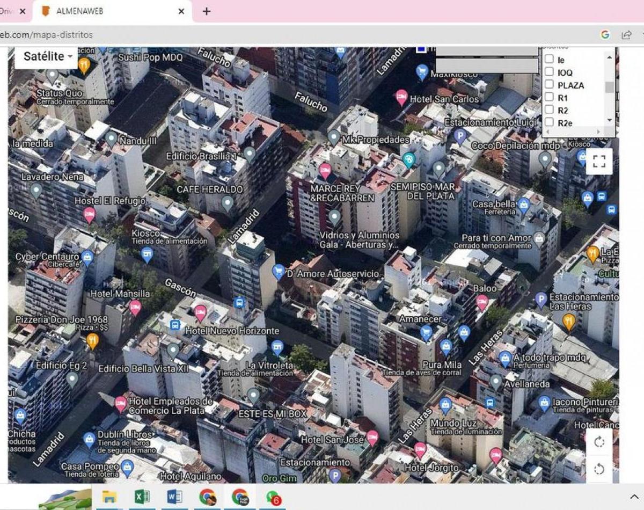Select the Pizzería Don Joe 1968 restaurant pin

[93, 341]
